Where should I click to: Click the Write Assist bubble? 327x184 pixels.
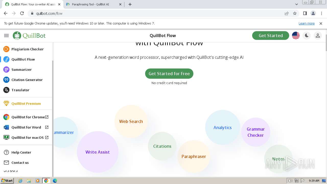(98, 152)
